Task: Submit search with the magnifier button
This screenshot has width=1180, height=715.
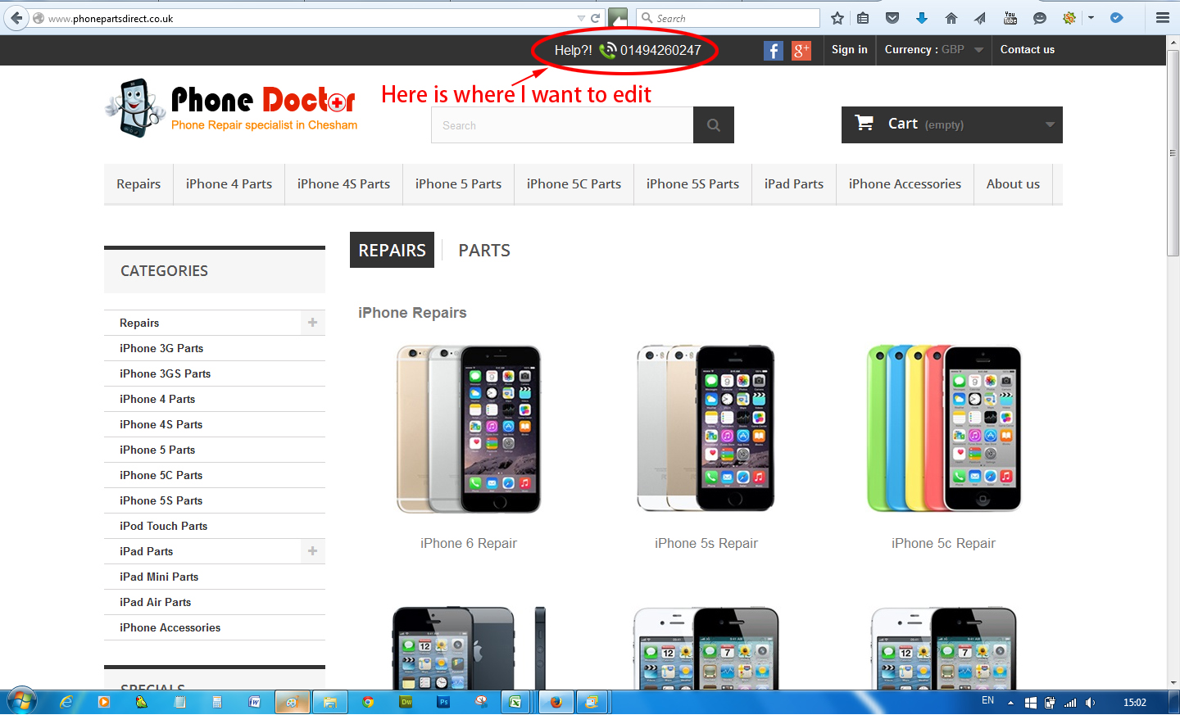Action: (x=714, y=125)
